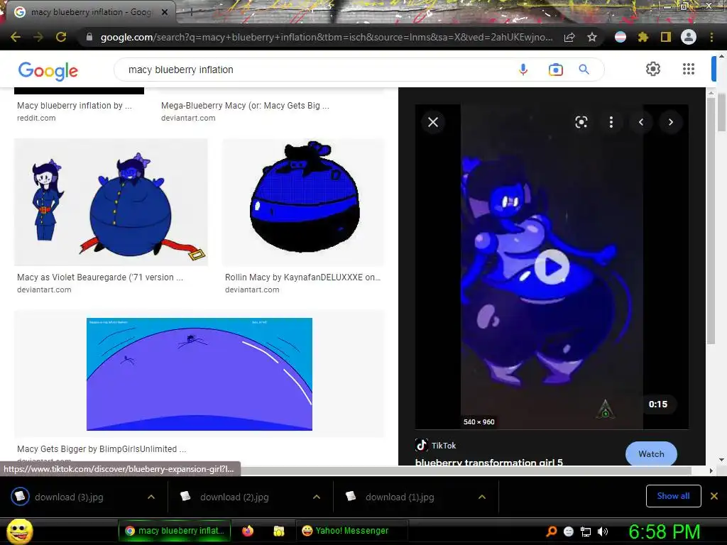
Task: Expand options for download (3).jpg
Action: (151, 497)
